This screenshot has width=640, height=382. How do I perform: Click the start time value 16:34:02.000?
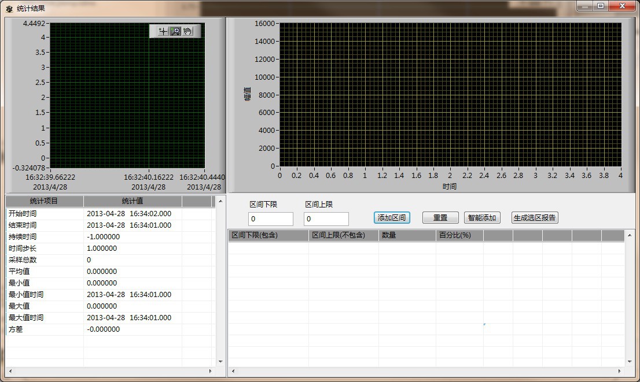tap(150, 214)
